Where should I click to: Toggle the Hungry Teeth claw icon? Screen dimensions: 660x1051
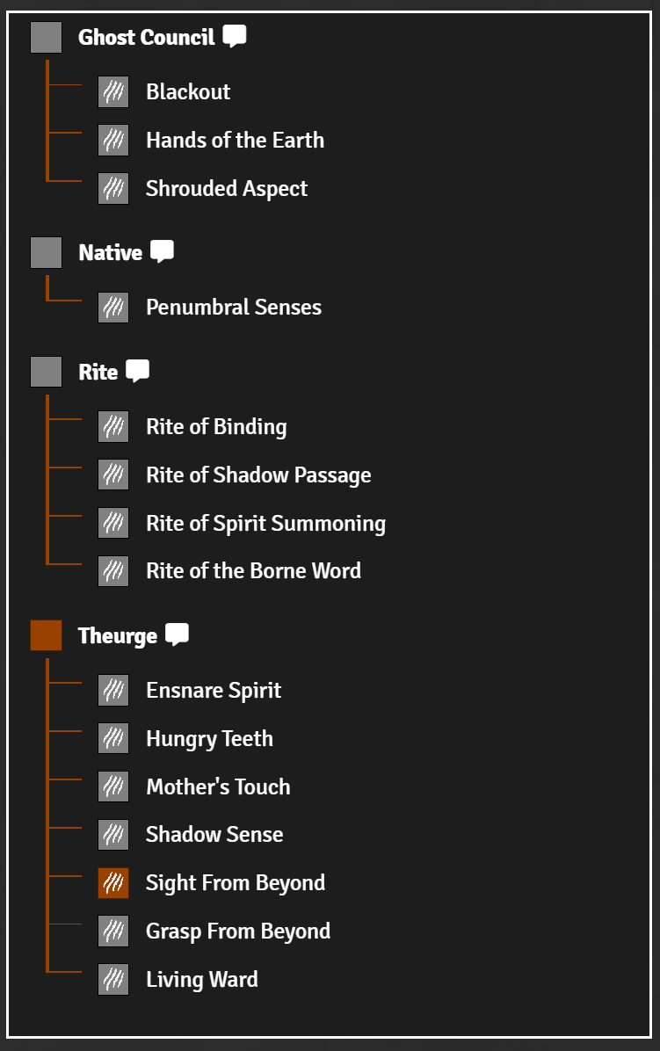[x=113, y=739]
